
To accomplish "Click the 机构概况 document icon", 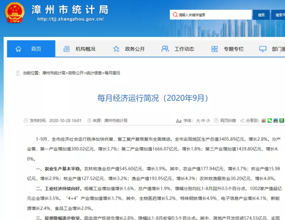I will coord(65,49).
